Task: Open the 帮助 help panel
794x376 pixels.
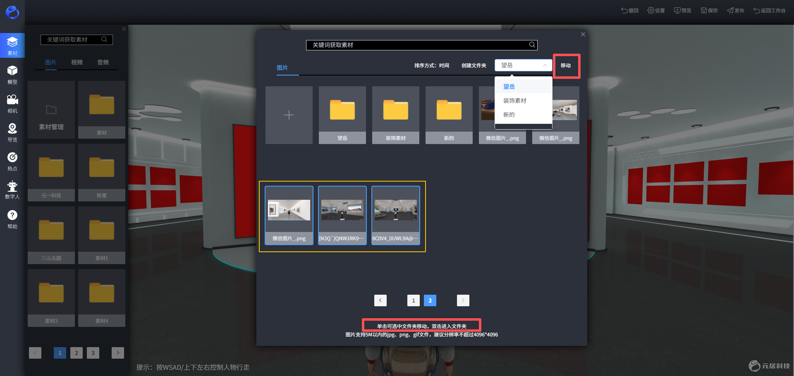Action: pyautogui.click(x=12, y=219)
